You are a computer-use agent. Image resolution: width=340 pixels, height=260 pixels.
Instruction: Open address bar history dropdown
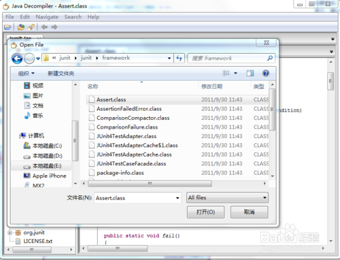(169, 59)
